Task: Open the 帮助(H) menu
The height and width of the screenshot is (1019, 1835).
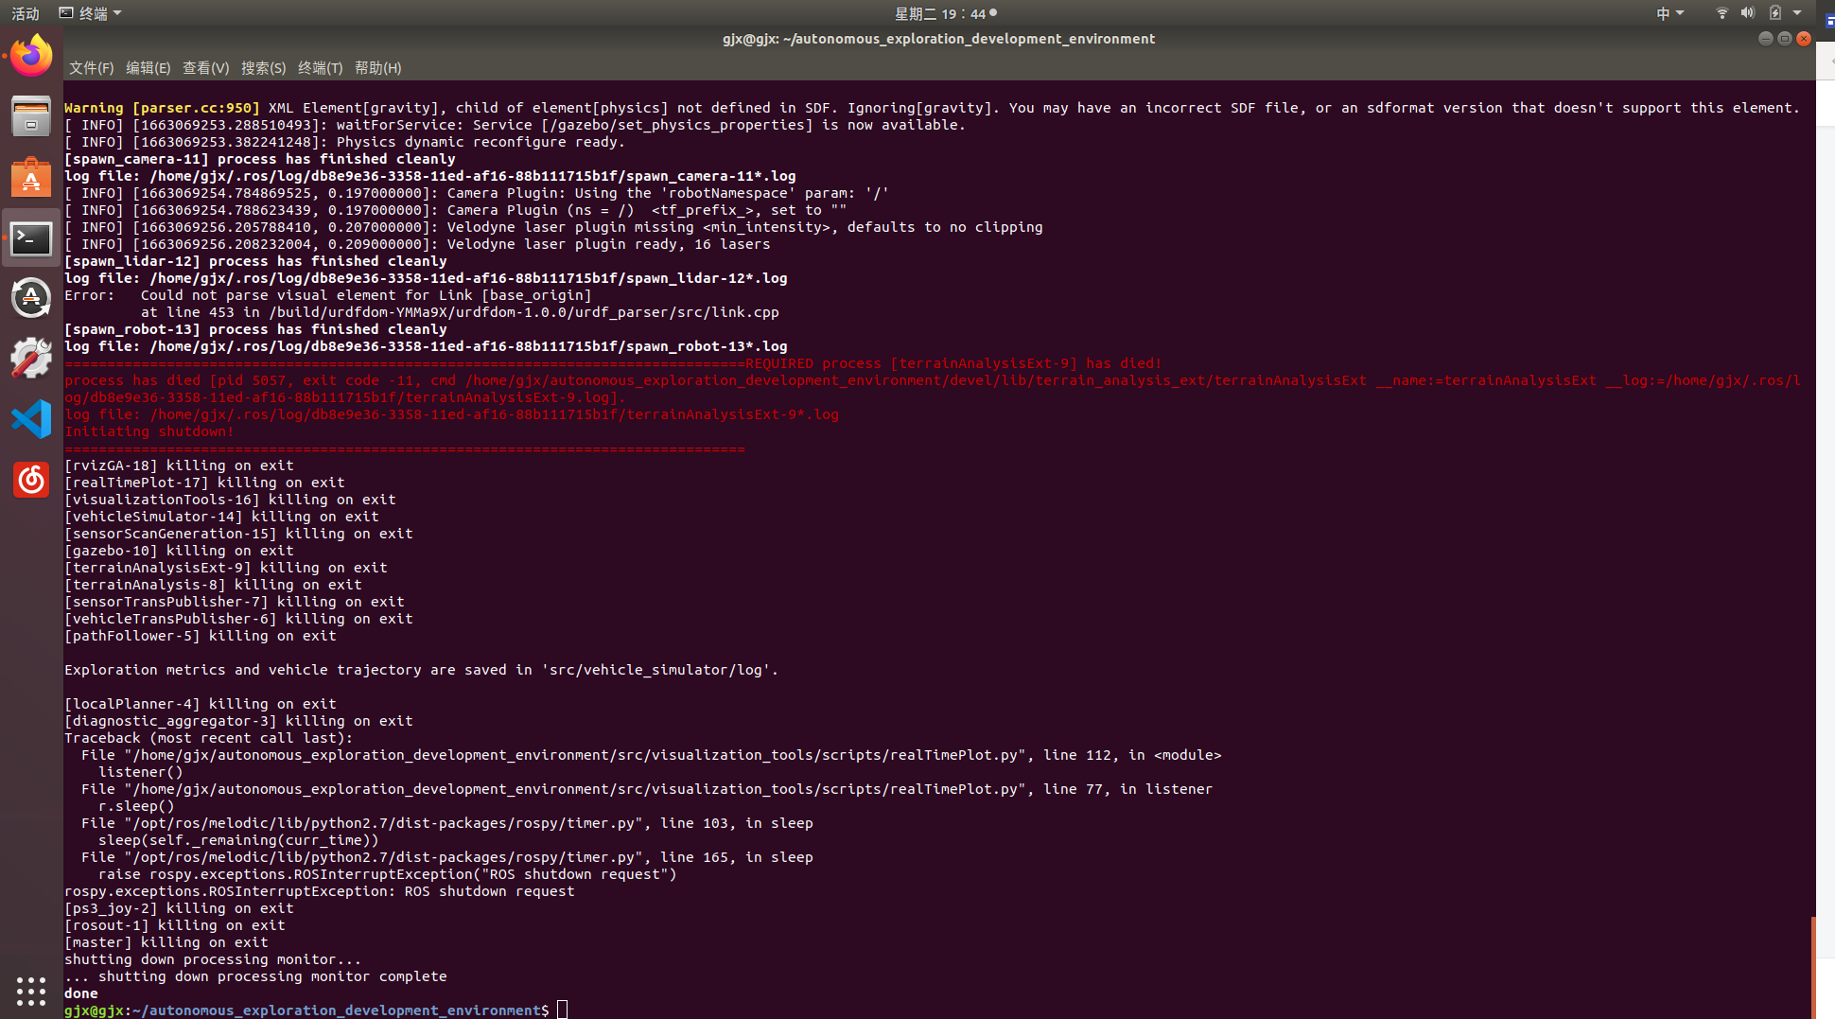Action: point(377,68)
